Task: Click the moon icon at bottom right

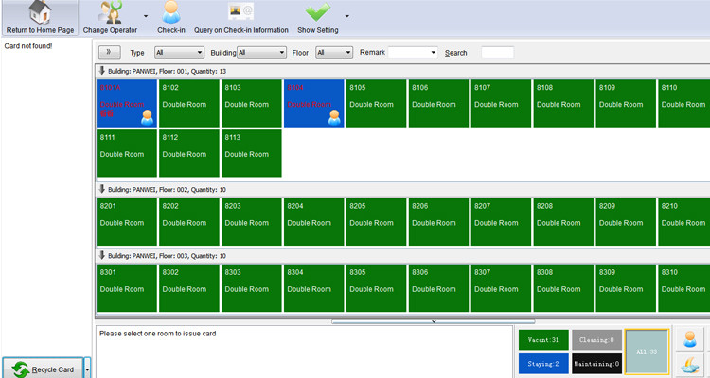Action: (x=689, y=365)
